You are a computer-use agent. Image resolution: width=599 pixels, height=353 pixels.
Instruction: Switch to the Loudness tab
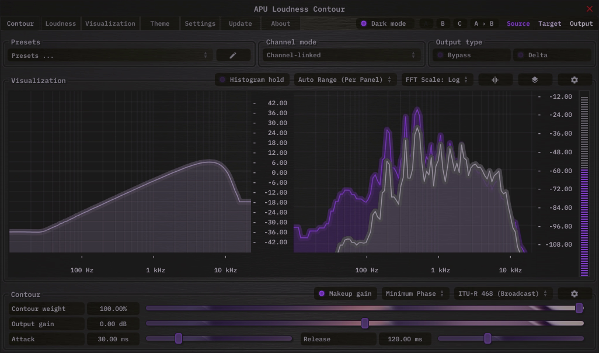(61, 23)
